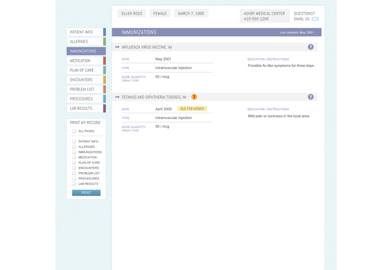Check the All Pages print option
This screenshot has height=270, width=392.
click(x=74, y=131)
